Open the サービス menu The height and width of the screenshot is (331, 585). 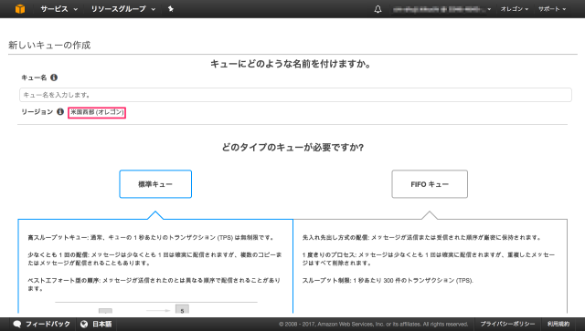pyautogui.click(x=58, y=9)
